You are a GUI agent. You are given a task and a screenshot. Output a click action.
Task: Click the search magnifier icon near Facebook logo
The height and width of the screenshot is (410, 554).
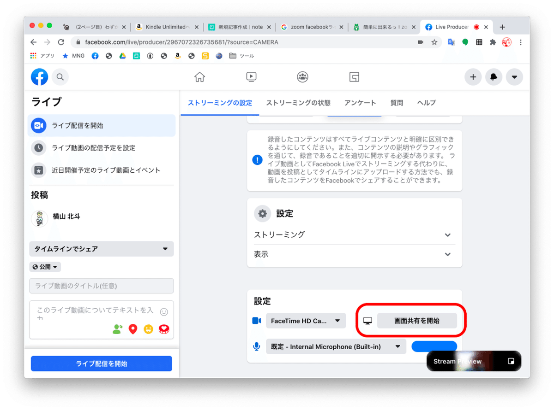[60, 77]
